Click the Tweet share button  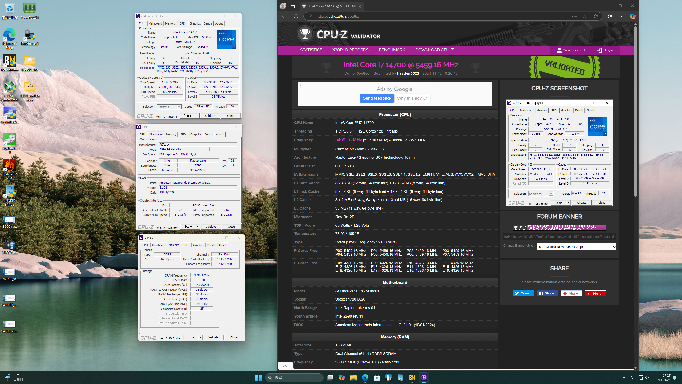tap(523, 293)
